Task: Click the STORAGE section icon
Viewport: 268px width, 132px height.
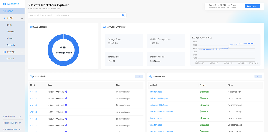Action: [x=5, y=52]
